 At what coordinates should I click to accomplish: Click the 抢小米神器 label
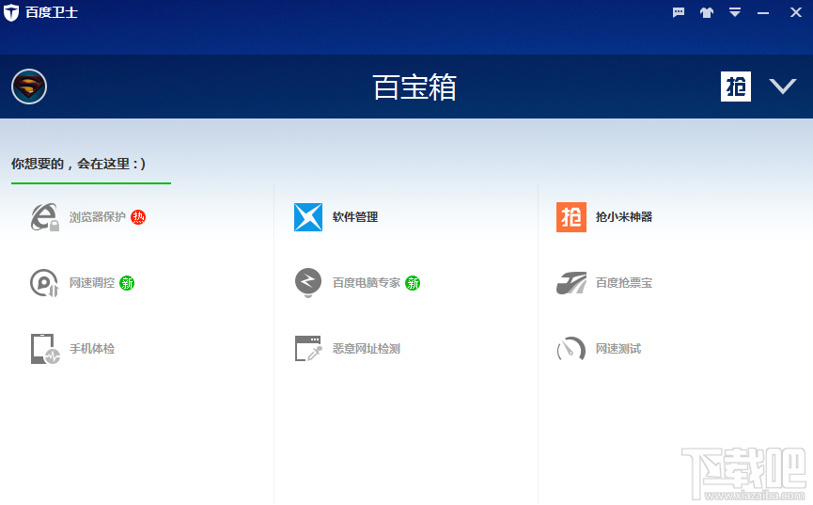click(624, 217)
